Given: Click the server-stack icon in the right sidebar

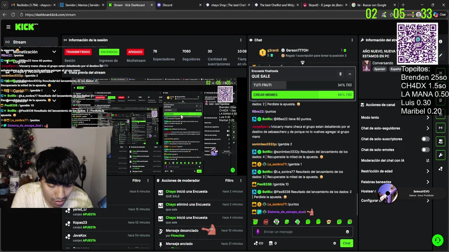Looking at the screenshot, I should click(441, 141).
